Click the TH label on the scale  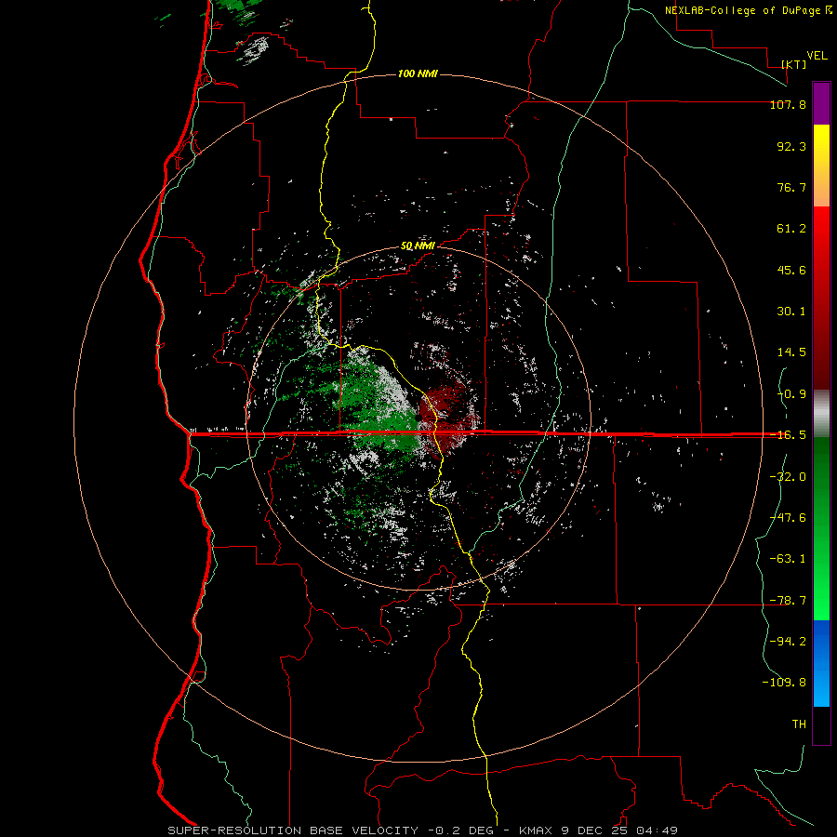point(799,724)
